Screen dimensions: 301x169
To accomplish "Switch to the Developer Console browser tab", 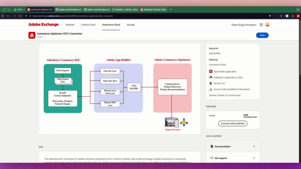I will (x=153, y=10).
